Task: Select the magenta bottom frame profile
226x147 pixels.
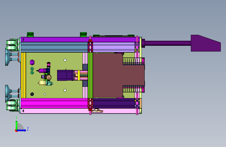Action: [54, 103]
